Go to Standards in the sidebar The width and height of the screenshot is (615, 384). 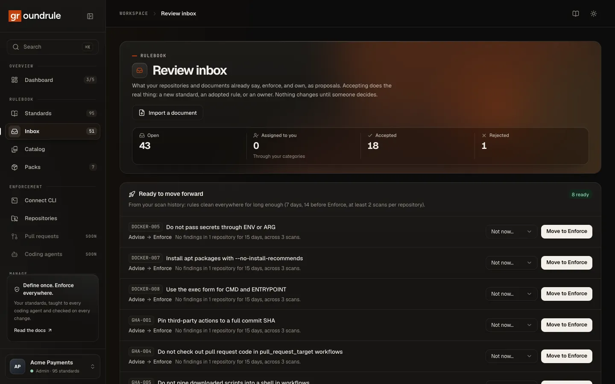click(x=53, y=113)
